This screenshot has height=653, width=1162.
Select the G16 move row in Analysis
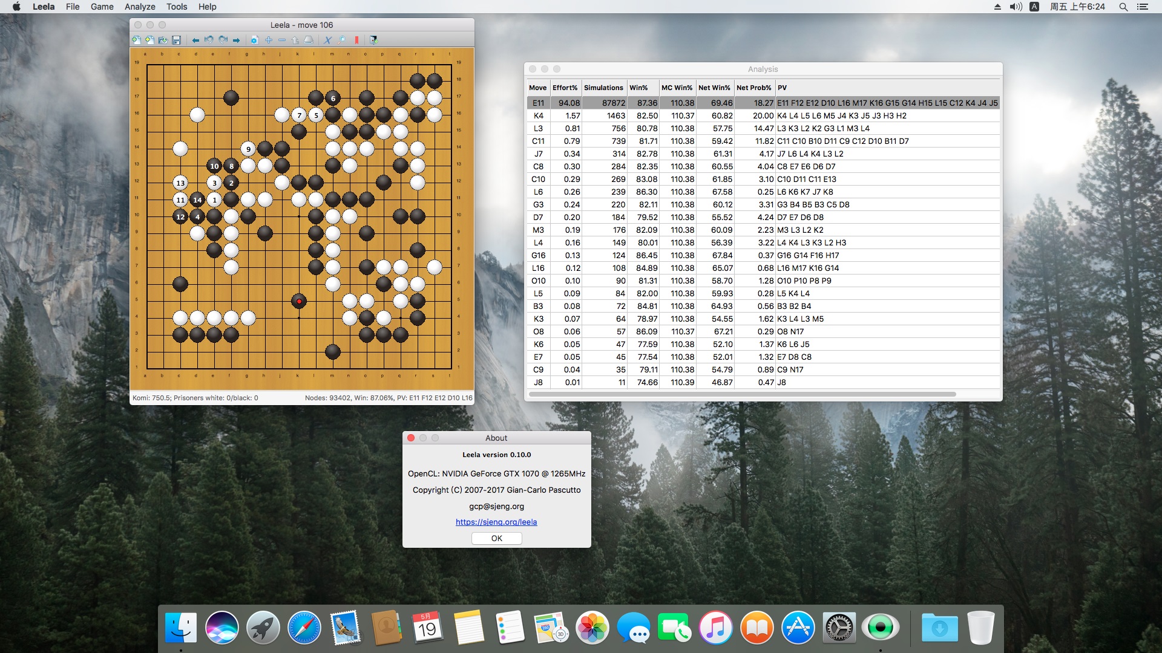point(763,255)
